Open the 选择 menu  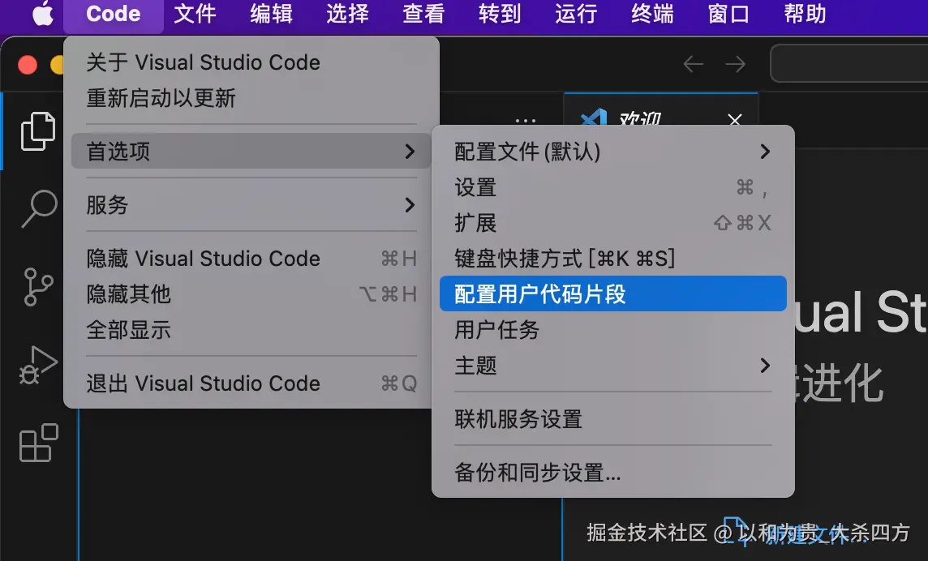348,14
